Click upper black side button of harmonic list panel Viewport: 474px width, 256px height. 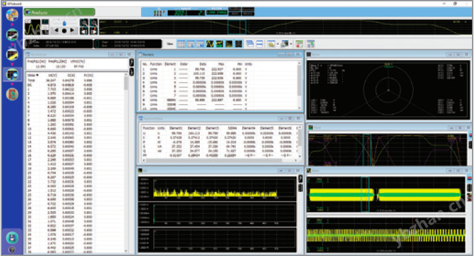132,62
